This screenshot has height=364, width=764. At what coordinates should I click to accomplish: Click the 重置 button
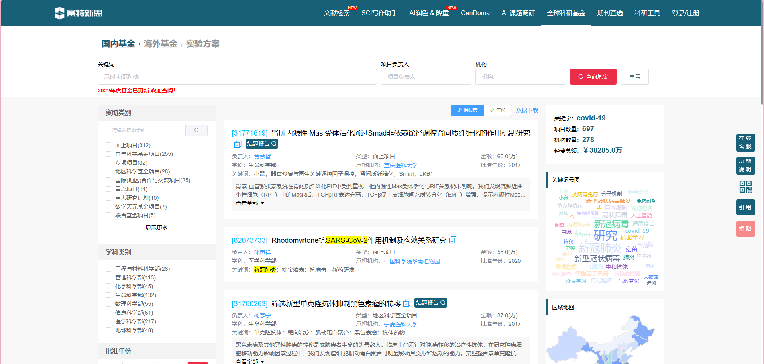[x=635, y=77]
